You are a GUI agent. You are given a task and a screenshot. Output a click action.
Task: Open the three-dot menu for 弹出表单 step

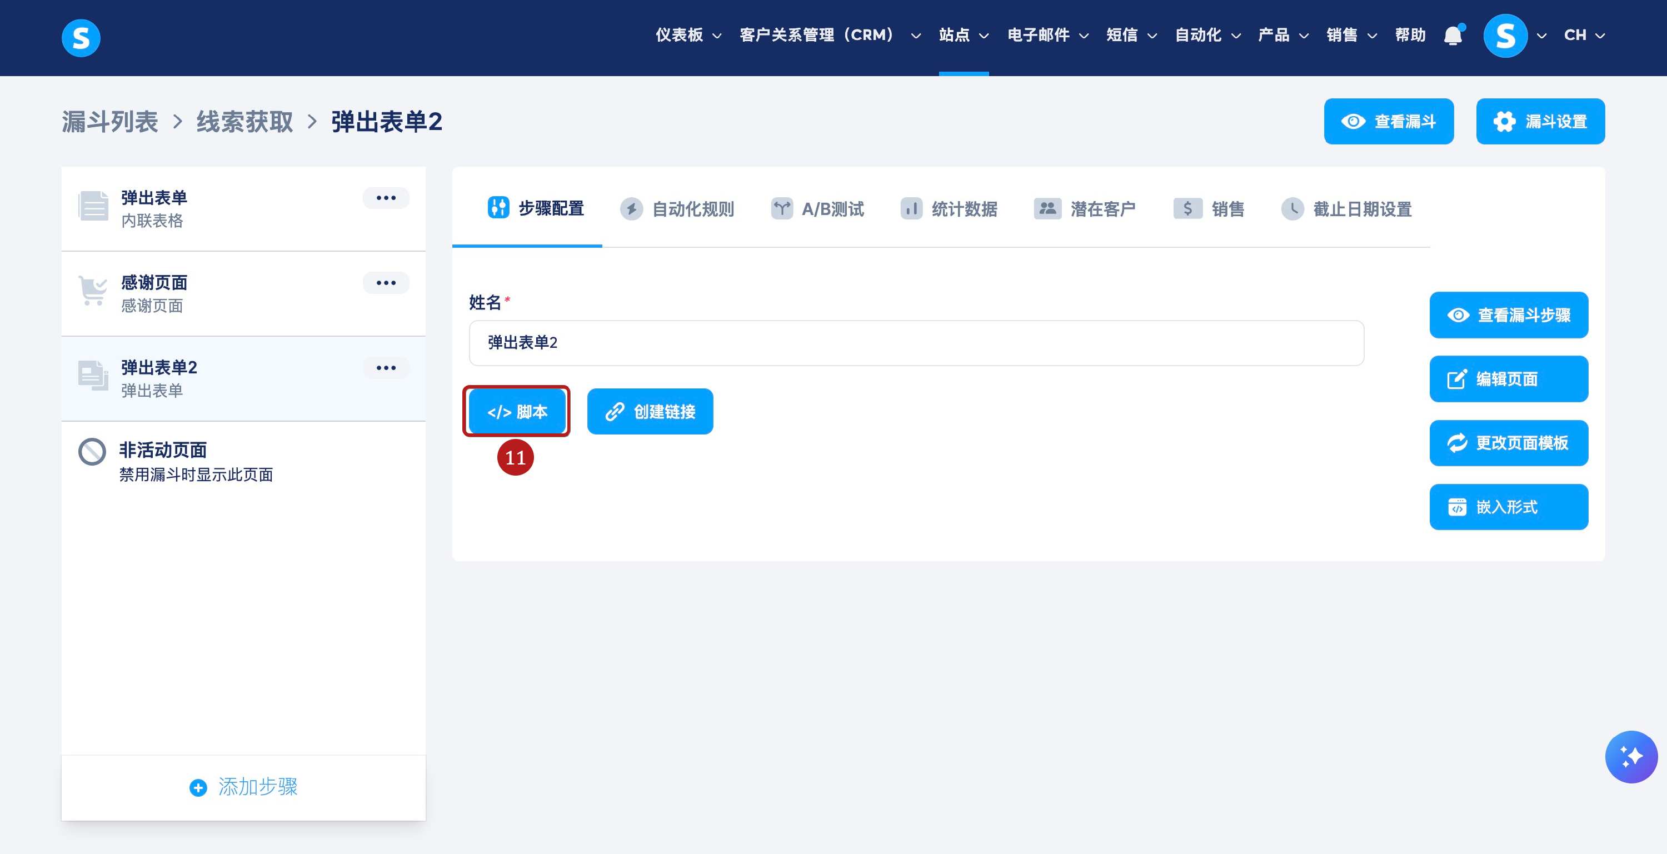(386, 198)
